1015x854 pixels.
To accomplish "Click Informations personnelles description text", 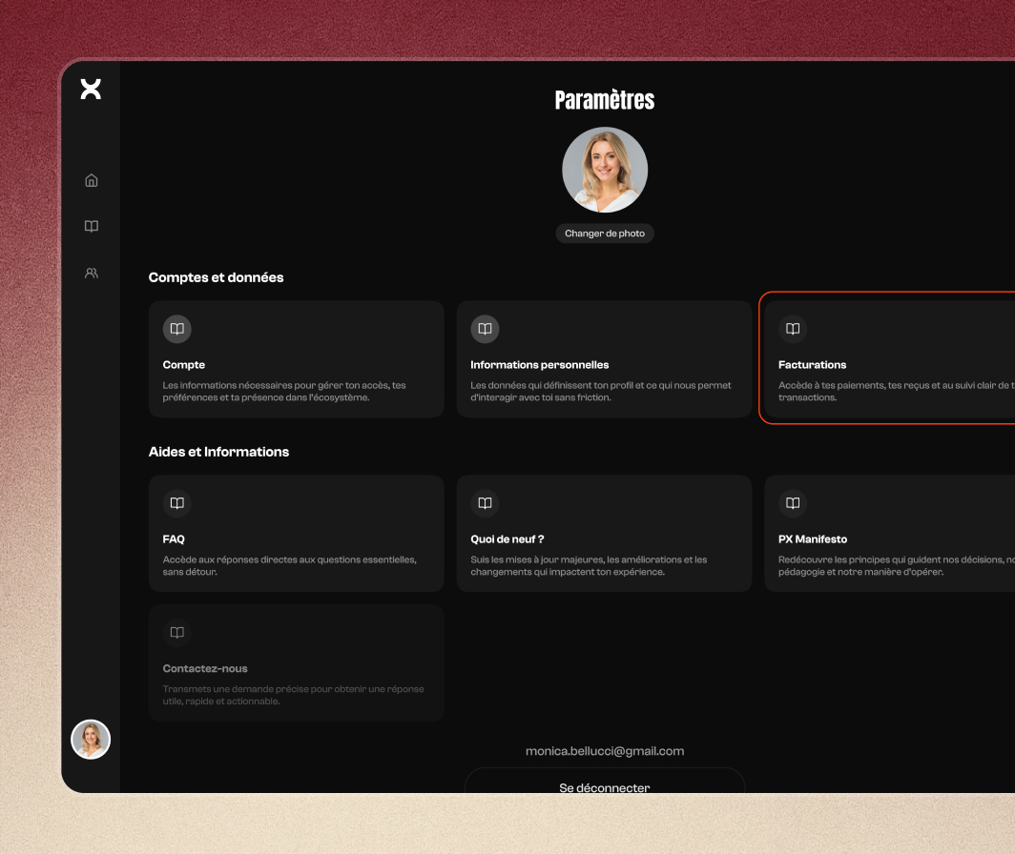I will (600, 392).
